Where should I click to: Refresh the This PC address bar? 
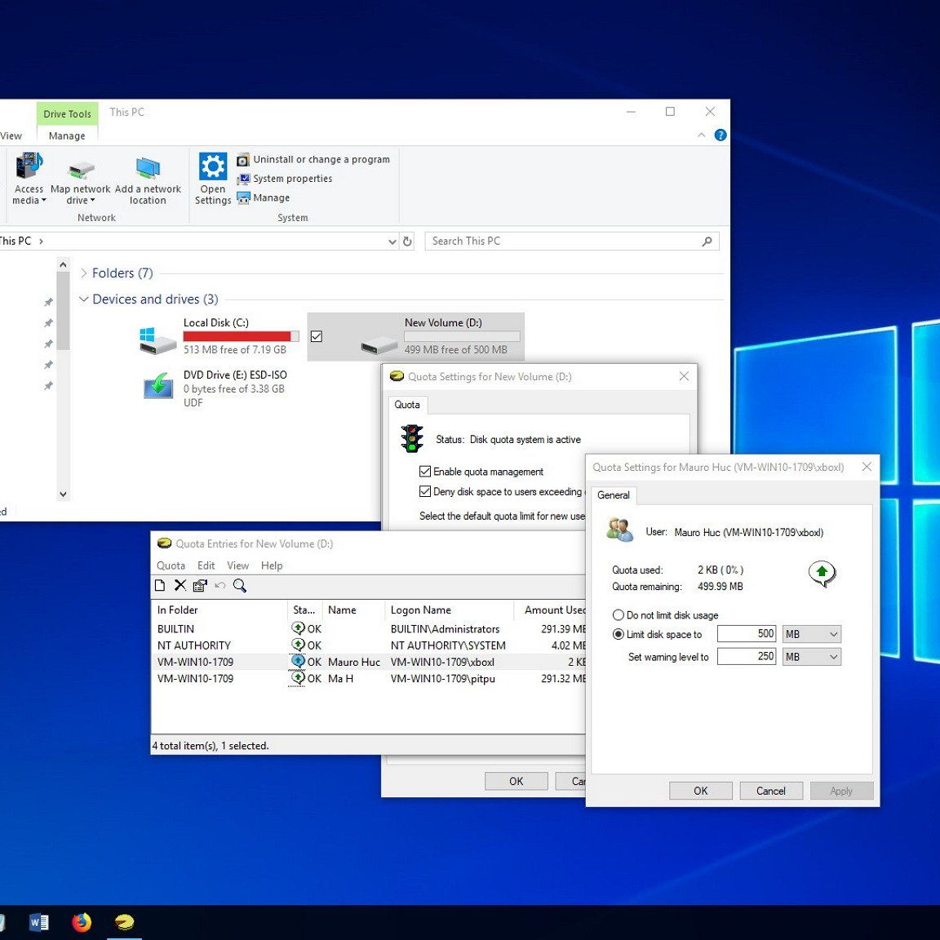click(x=408, y=241)
